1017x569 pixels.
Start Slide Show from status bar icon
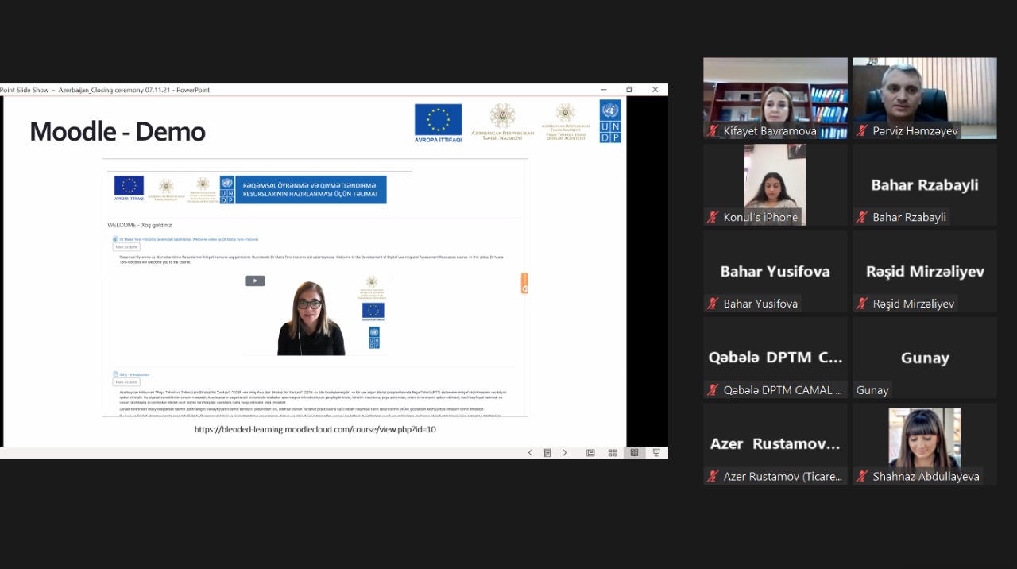coord(656,453)
